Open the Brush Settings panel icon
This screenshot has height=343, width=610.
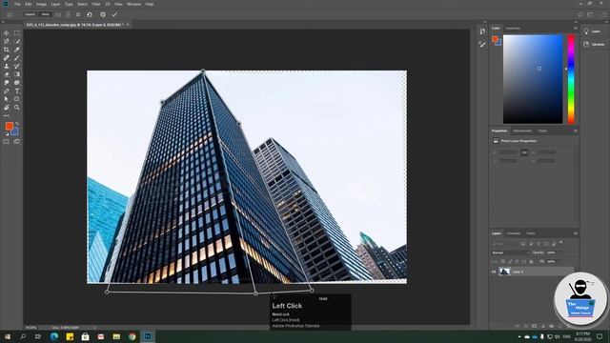pos(482,45)
